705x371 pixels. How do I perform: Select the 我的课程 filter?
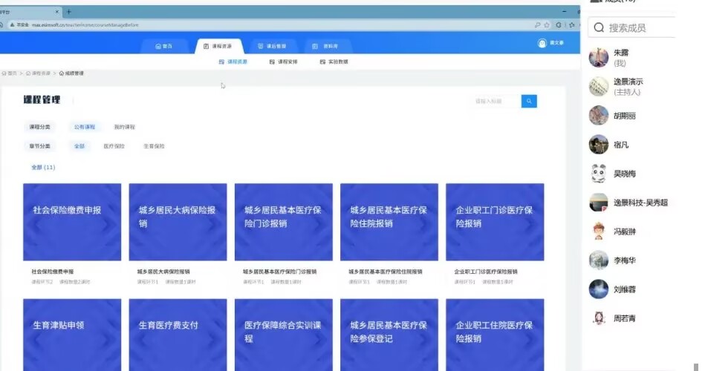(124, 127)
